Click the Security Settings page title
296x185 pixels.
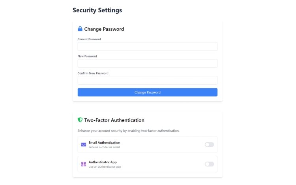click(97, 10)
